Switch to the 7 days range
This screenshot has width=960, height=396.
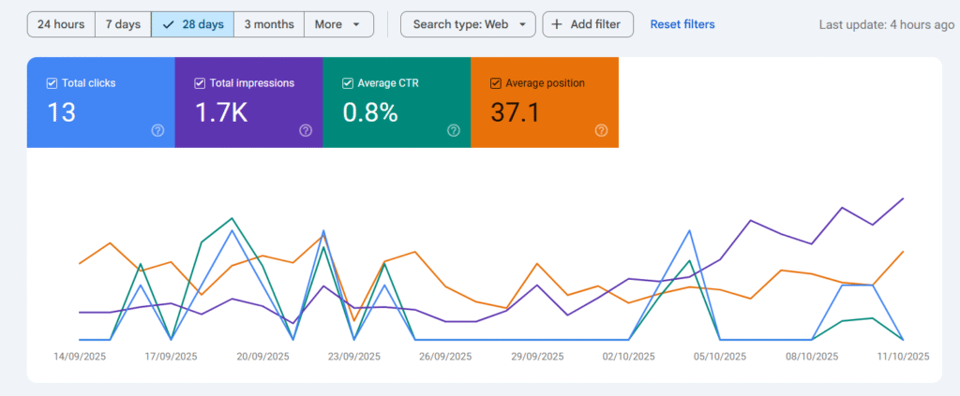[123, 24]
